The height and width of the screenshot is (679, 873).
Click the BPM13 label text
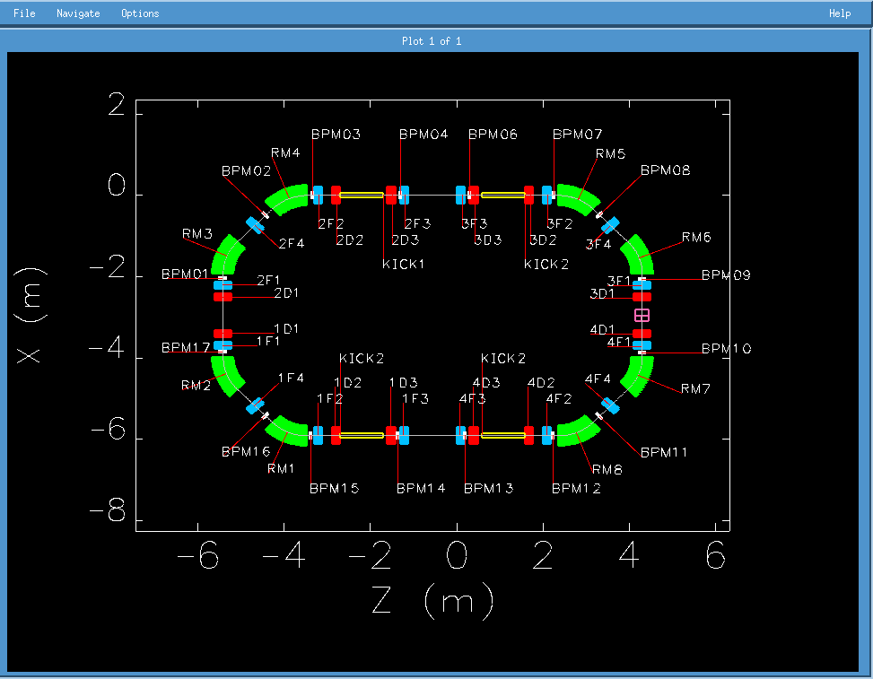pyautogui.click(x=488, y=489)
